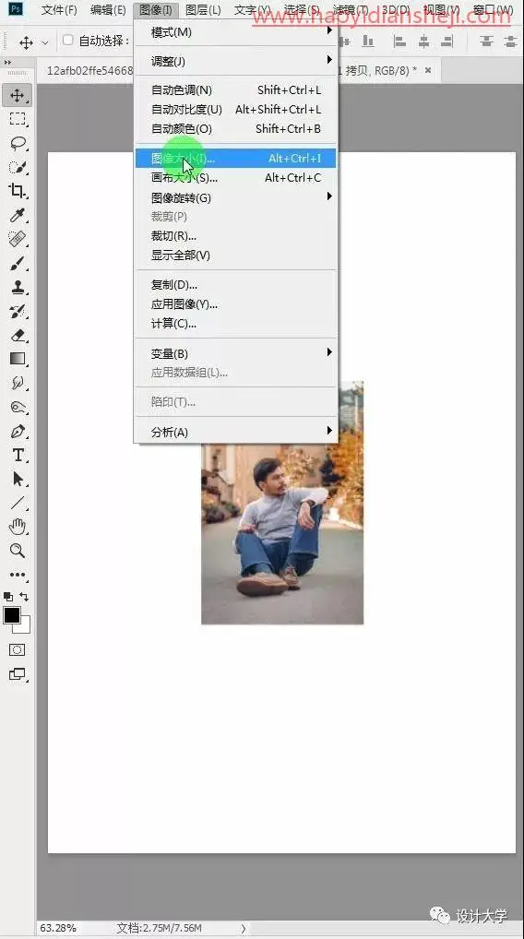524x939 pixels.
Task: Set the background color swatch
Action: tap(24, 627)
